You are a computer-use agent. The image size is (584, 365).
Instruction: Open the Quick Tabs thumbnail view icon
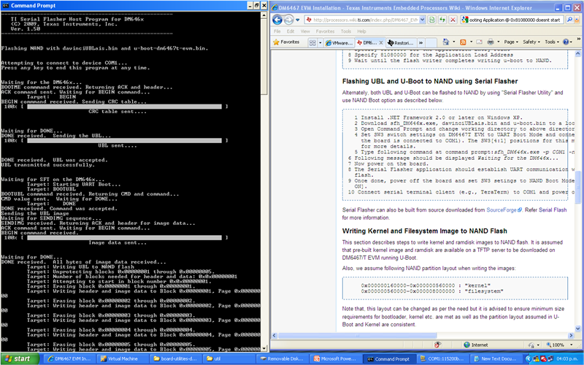click(312, 42)
